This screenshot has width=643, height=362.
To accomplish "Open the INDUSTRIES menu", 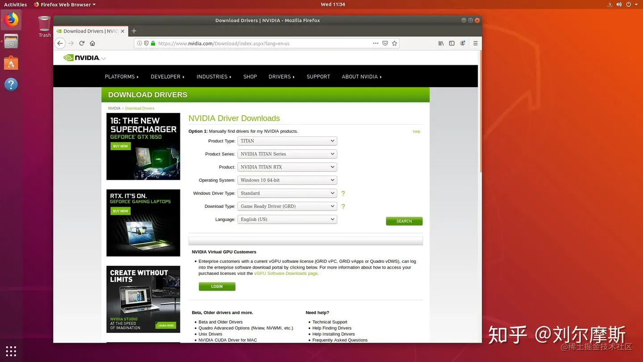I will (214, 77).
